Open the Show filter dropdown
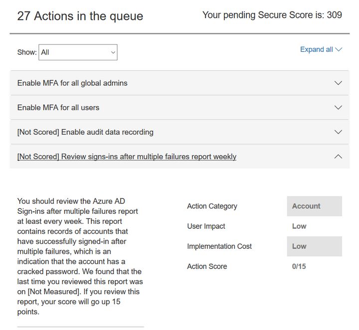The width and height of the screenshot is (359, 330). tap(78, 52)
